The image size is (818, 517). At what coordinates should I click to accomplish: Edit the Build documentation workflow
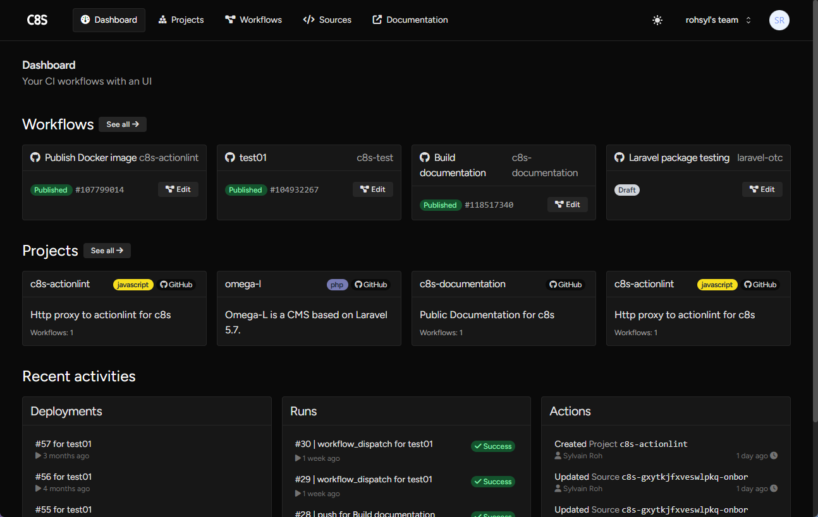coord(568,205)
